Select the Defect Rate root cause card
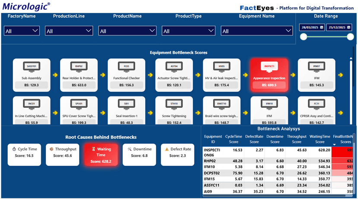The height and width of the screenshot is (199, 358). click(x=178, y=155)
